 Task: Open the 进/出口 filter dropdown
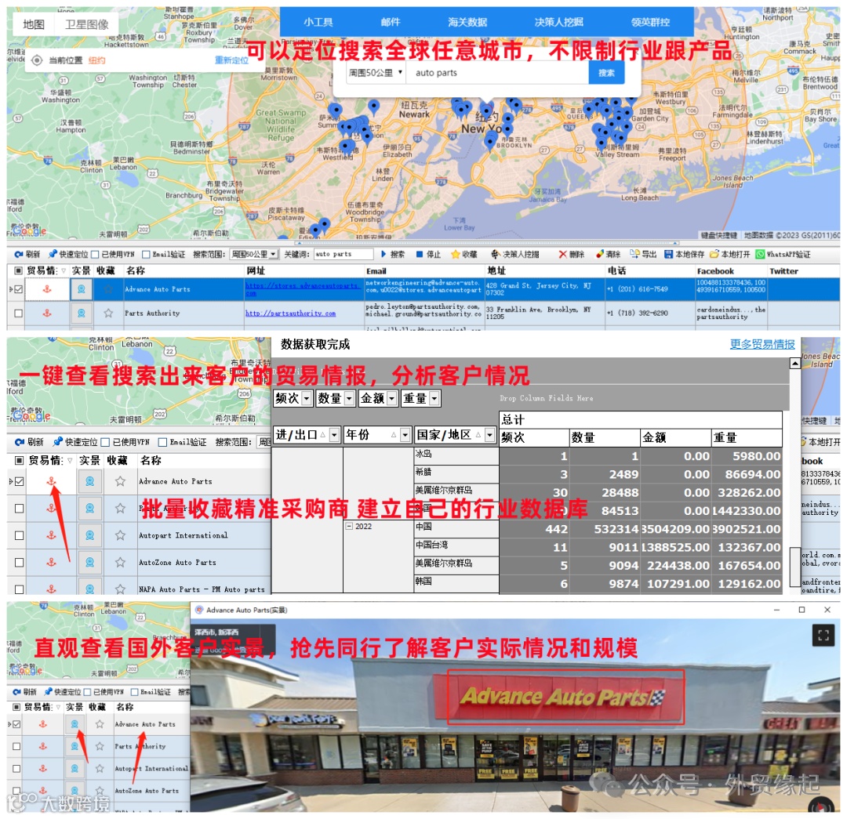[334, 435]
